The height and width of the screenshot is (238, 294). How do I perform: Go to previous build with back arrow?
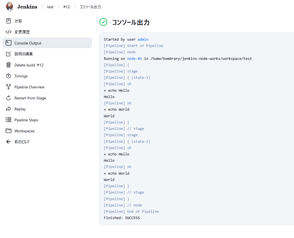pos(9,142)
